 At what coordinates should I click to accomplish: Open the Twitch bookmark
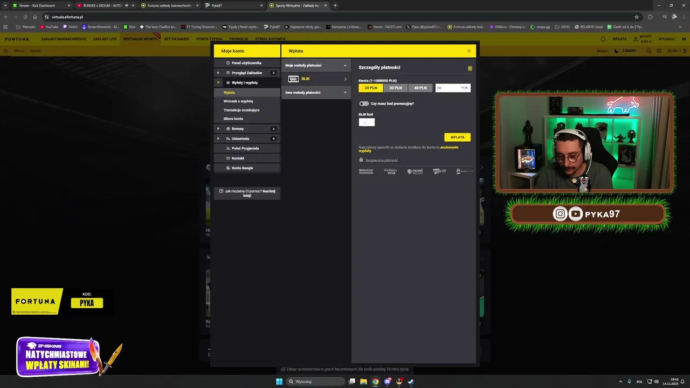coord(70,26)
